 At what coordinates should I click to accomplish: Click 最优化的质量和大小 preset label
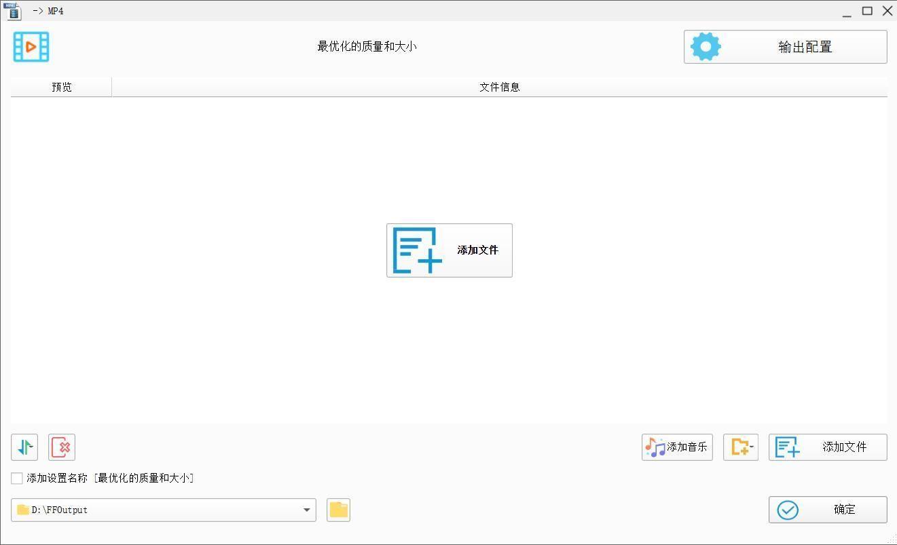[x=367, y=47]
